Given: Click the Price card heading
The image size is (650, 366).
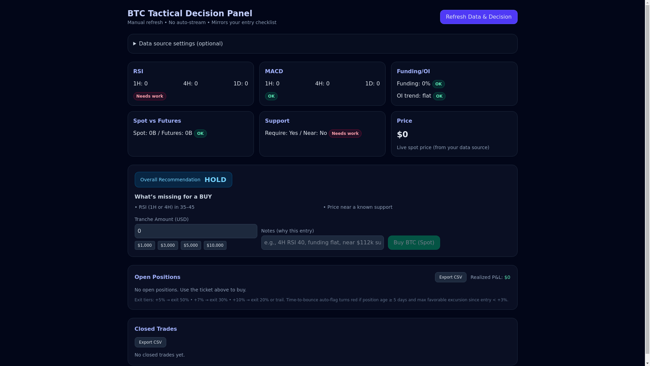Looking at the screenshot, I should tap(404, 121).
